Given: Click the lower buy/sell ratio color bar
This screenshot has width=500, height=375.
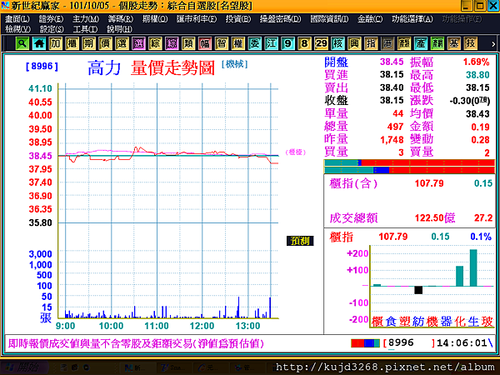Looking at the screenshot, I should click(x=409, y=170).
